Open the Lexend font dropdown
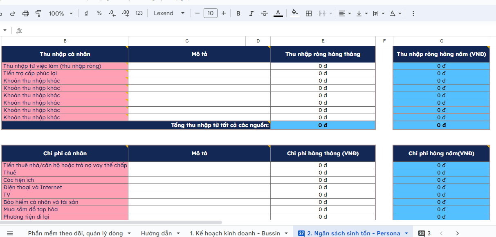 pyautogui.click(x=169, y=13)
